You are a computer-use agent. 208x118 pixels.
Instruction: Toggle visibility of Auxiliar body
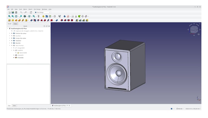coord(12,36)
